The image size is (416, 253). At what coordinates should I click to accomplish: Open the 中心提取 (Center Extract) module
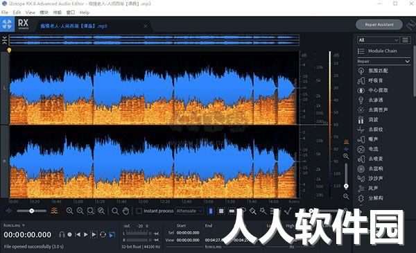click(x=372, y=90)
